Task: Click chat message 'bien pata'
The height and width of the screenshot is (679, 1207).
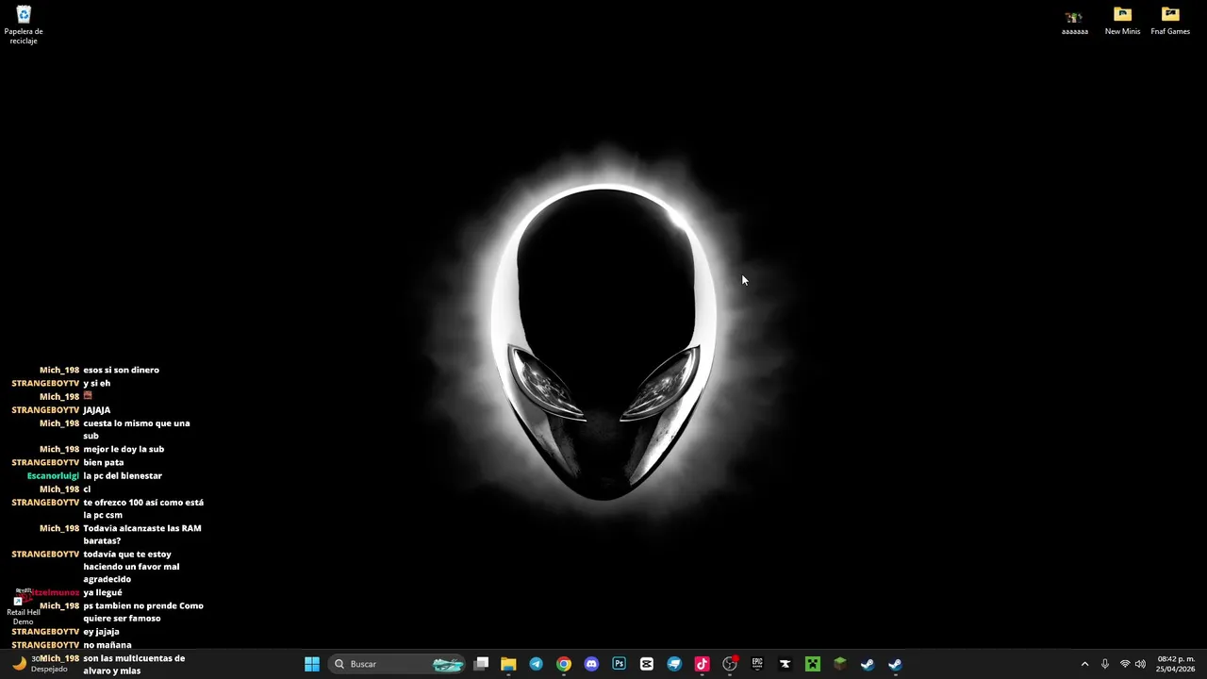Action: click(x=104, y=463)
